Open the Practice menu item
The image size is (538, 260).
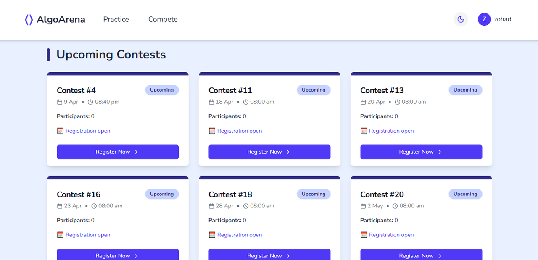[116, 19]
